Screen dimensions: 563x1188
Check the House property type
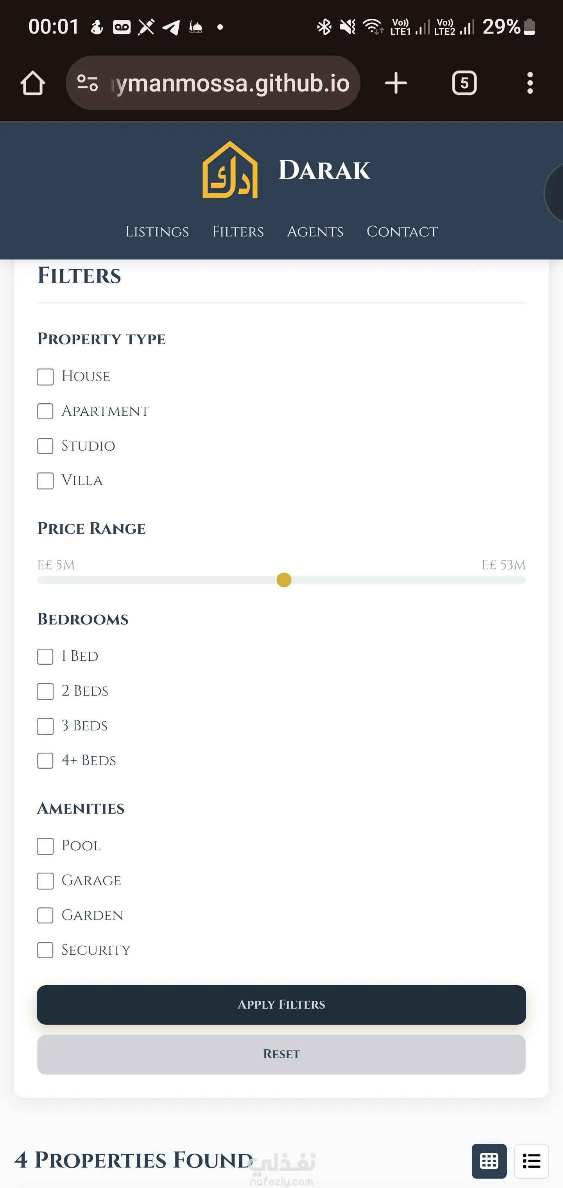[x=45, y=377]
